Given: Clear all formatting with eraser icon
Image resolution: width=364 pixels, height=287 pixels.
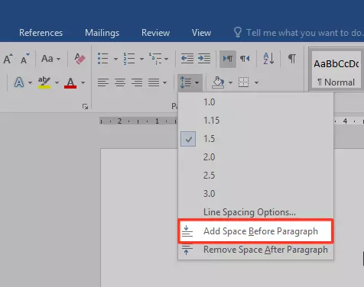Looking at the screenshot, I should [x=80, y=59].
